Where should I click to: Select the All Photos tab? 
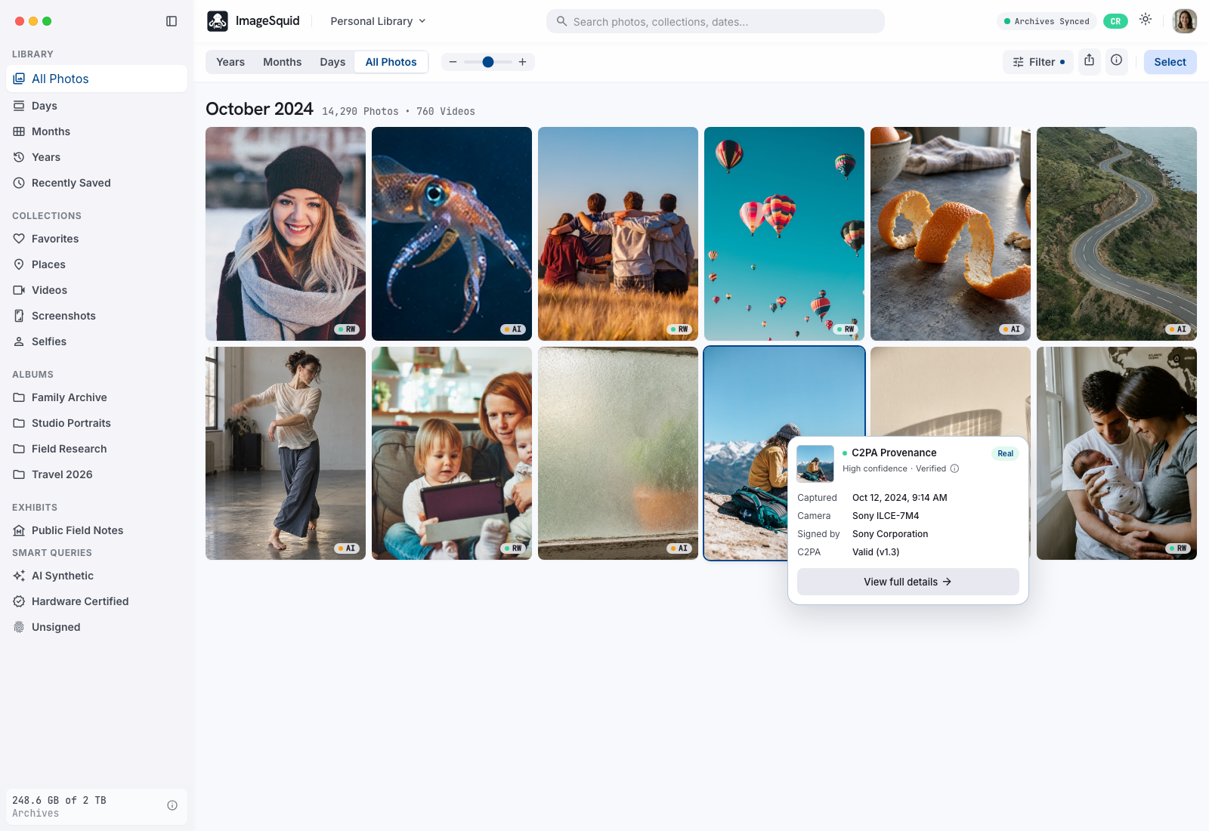[x=391, y=62]
